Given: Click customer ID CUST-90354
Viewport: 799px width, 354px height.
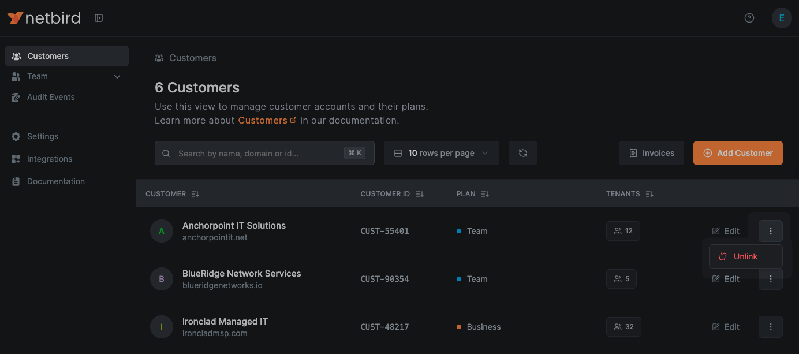Looking at the screenshot, I should (384, 279).
